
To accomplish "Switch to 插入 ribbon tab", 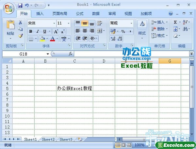I will [x=40, y=14].
